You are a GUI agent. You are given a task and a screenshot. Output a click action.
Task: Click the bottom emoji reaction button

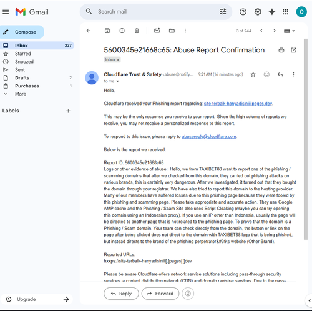point(188,294)
